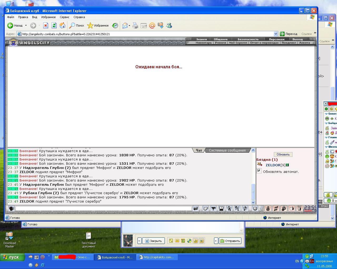Open the Инвентарь link
The image size is (337, 269).
204,43
